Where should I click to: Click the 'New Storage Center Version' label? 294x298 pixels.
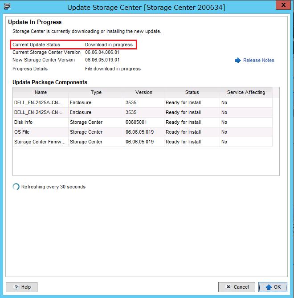[x=44, y=60]
